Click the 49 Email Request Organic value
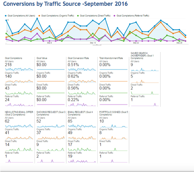194x172 pixels. tap(70, 133)
